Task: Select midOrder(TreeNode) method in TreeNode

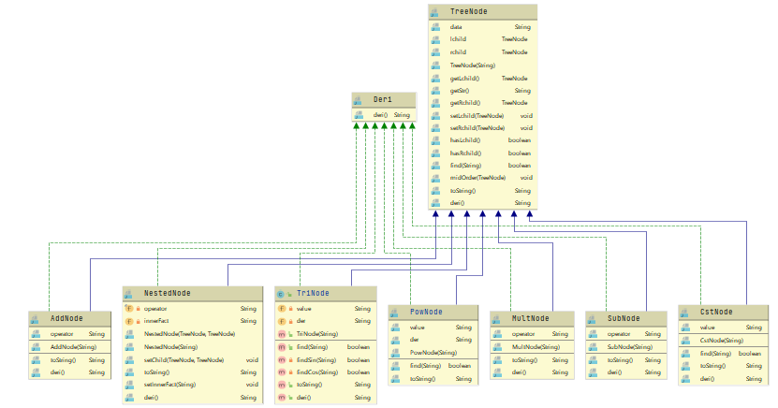Action: (x=483, y=178)
